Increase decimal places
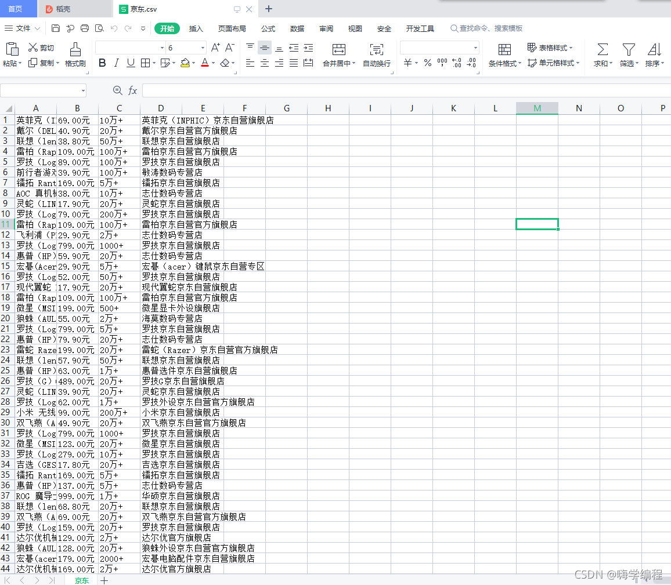The image size is (671, 585). tap(457, 63)
